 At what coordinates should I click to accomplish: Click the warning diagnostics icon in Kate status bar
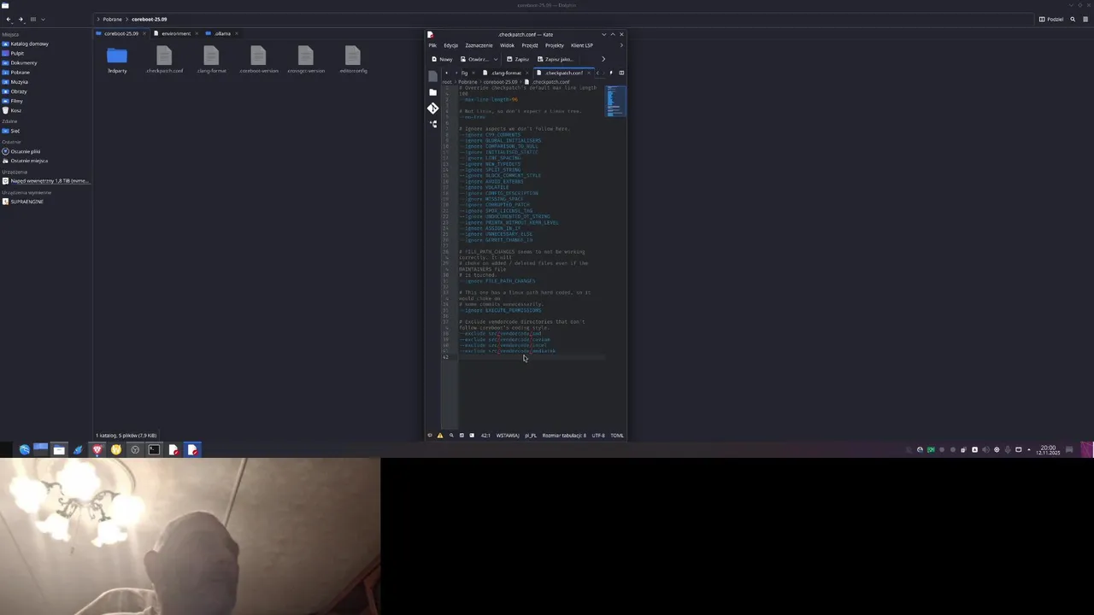440,436
